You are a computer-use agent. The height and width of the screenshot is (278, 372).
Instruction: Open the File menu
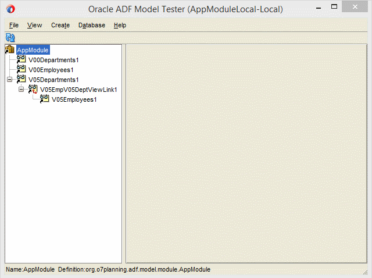click(x=14, y=25)
